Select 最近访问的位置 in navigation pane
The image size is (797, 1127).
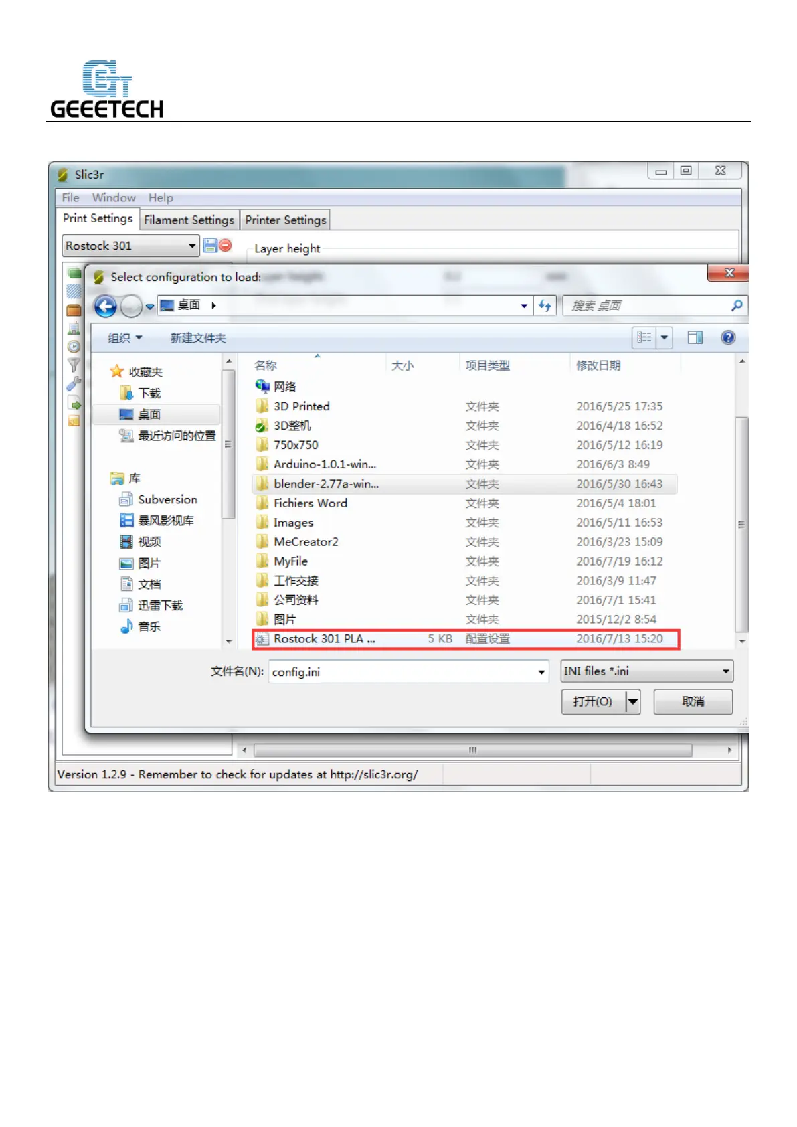(x=167, y=436)
